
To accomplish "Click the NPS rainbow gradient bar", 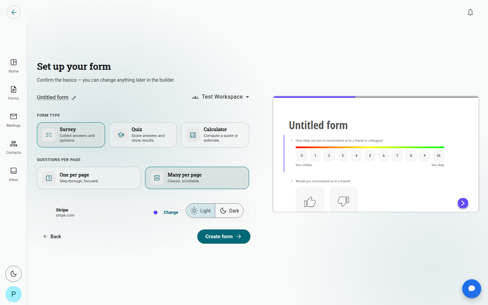I will click(x=370, y=147).
